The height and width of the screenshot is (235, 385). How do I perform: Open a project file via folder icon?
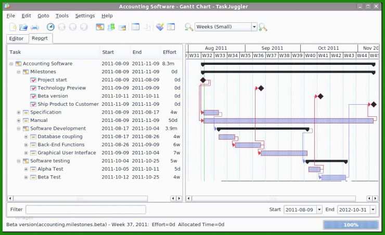(23, 27)
